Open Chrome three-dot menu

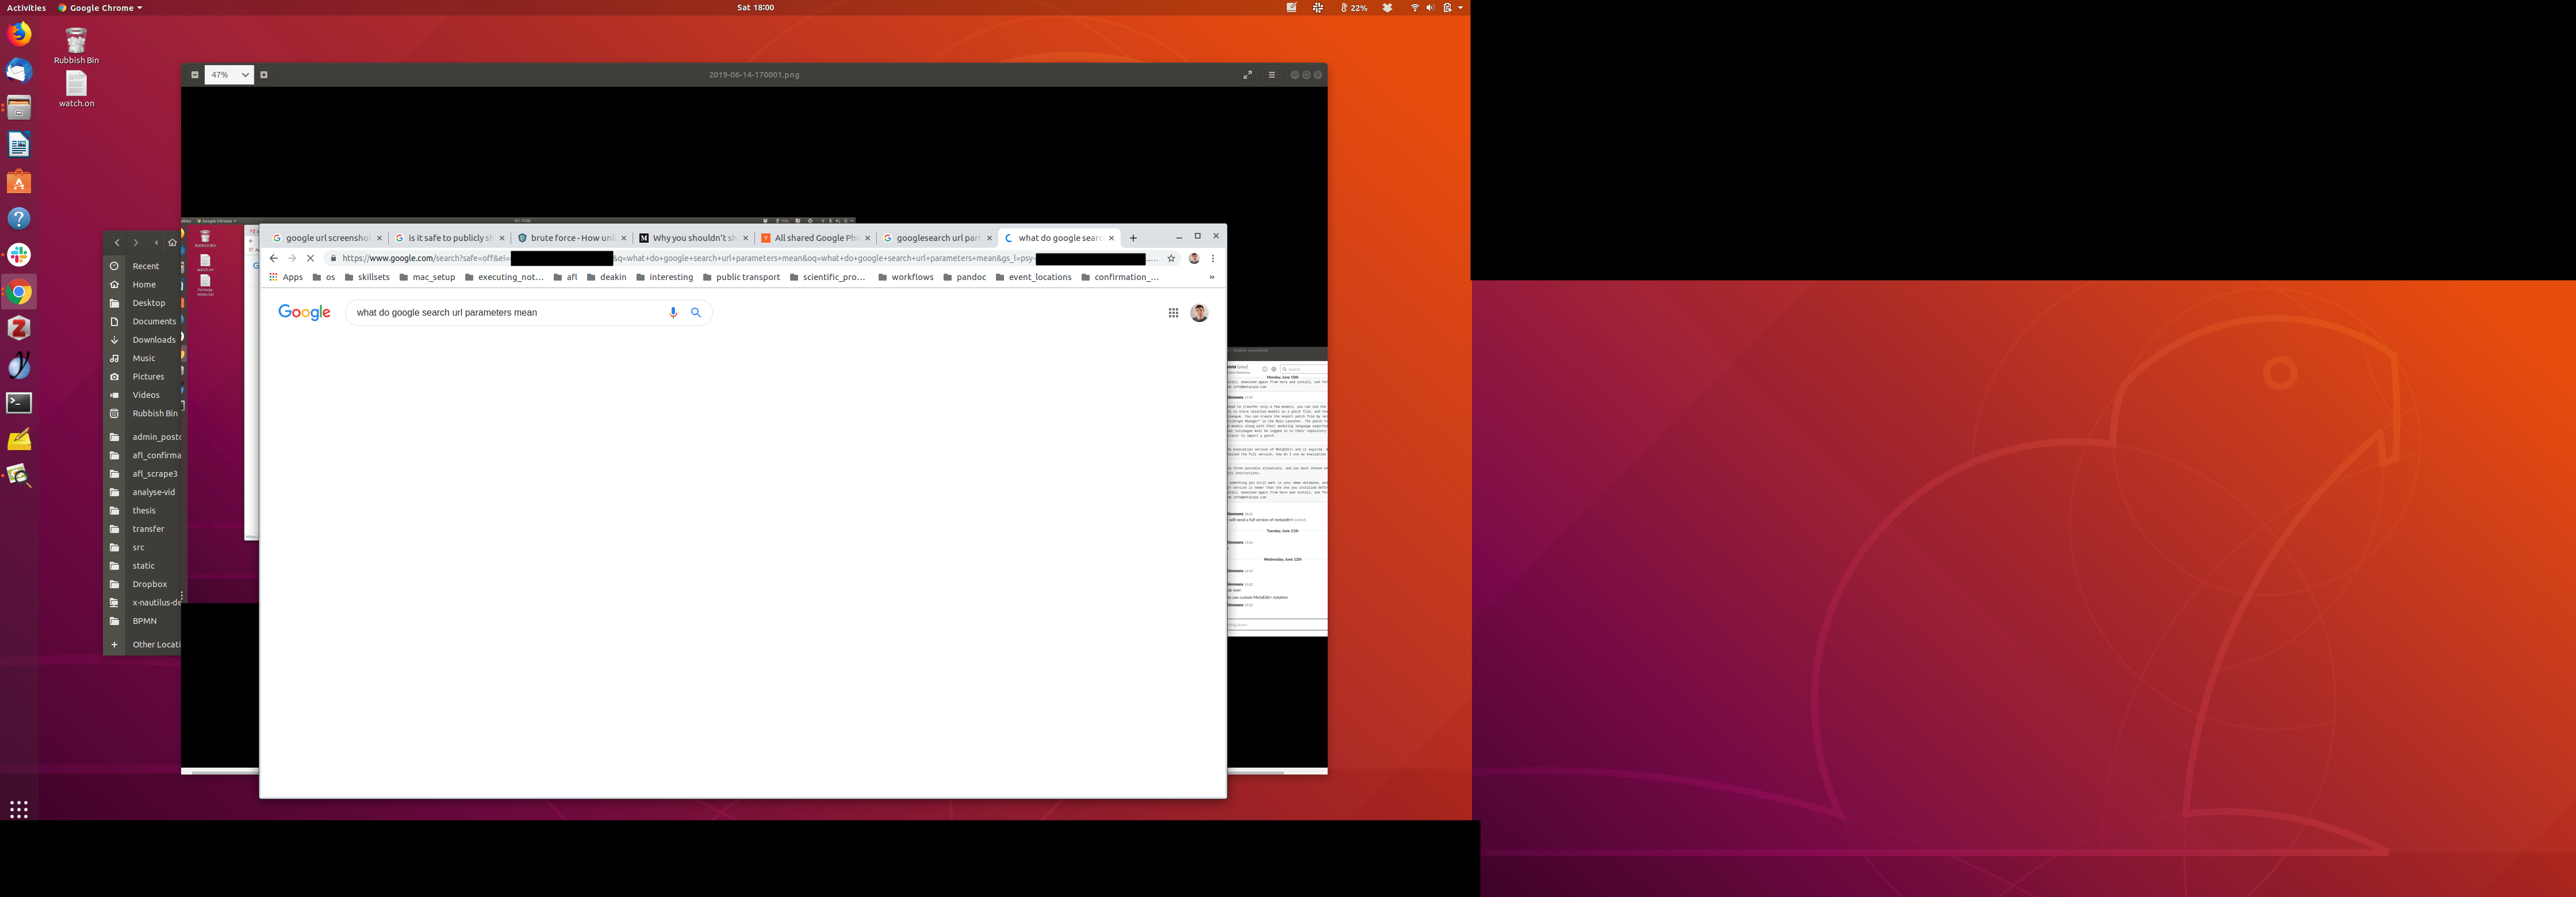[x=1213, y=258]
